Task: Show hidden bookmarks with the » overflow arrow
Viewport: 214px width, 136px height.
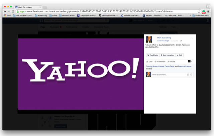Action: pos(190,15)
